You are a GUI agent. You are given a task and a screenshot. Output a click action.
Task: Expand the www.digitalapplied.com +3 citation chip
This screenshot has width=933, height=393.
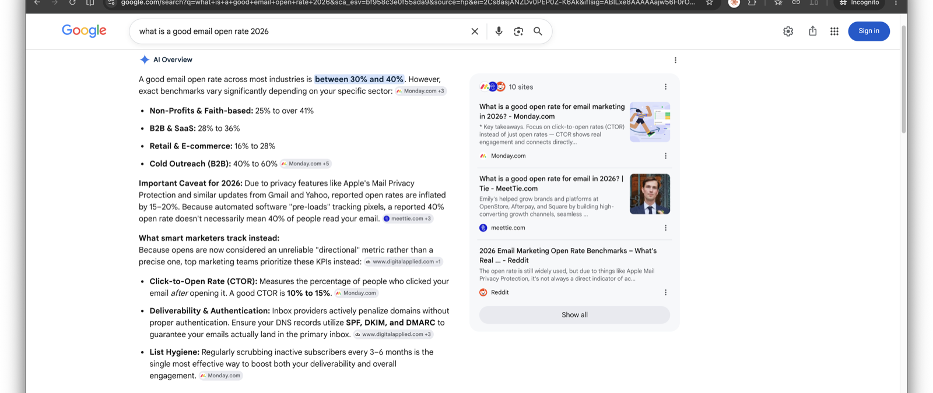(393, 335)
